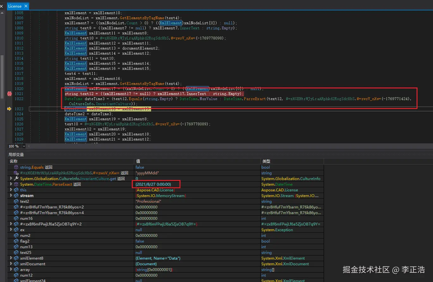Select the "Professional" value of text2

[x=148, y=201]
